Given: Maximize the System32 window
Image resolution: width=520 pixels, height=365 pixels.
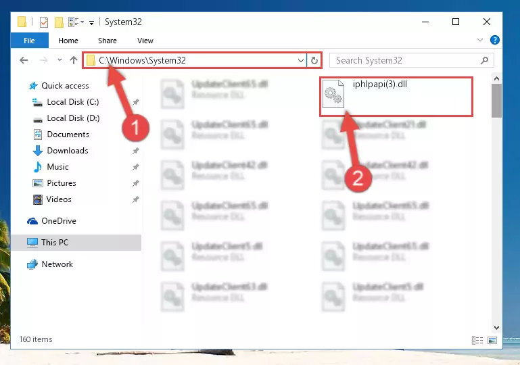Looking at the screenshot, I should pyautogui.click(x=456, y=22).
